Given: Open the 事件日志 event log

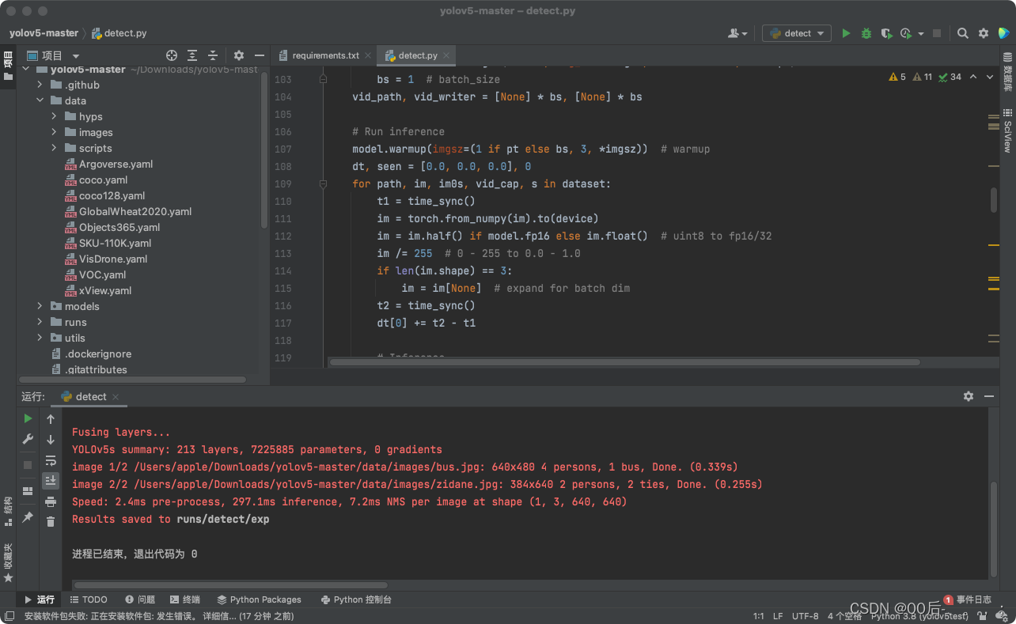Looking at the screenshot, I should [x=968, y=599].
